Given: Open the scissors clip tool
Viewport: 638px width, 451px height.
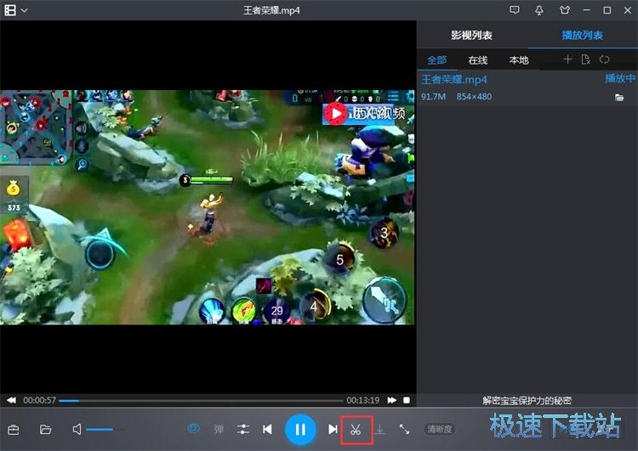Looking at the screenshot, I should [x=356, y=430].
